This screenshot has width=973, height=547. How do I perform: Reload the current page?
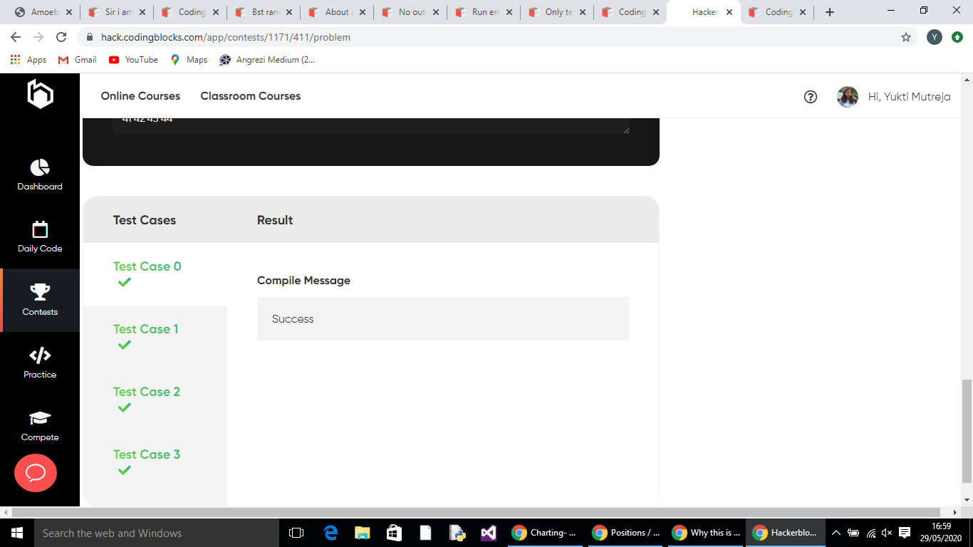(x=61, y=37)
